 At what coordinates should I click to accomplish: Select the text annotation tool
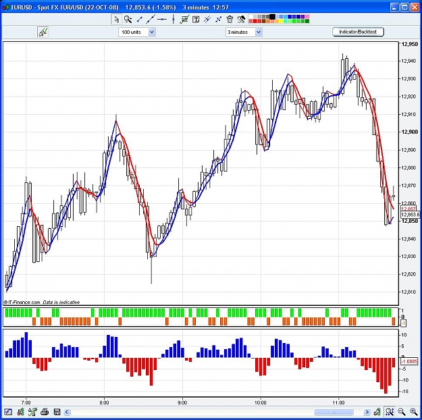coord(196,20)
